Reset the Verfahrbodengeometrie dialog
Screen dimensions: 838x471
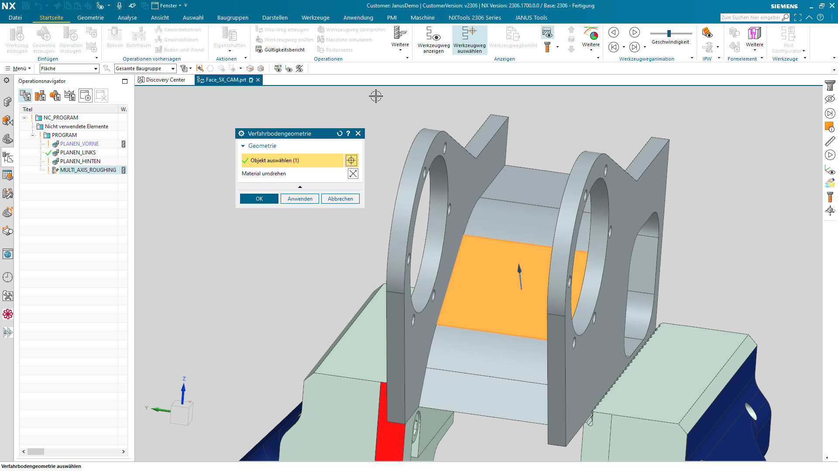tap(340, 133)
